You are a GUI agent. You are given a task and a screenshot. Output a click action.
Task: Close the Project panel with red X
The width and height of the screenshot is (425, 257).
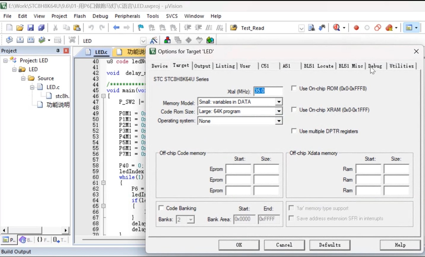66,51
